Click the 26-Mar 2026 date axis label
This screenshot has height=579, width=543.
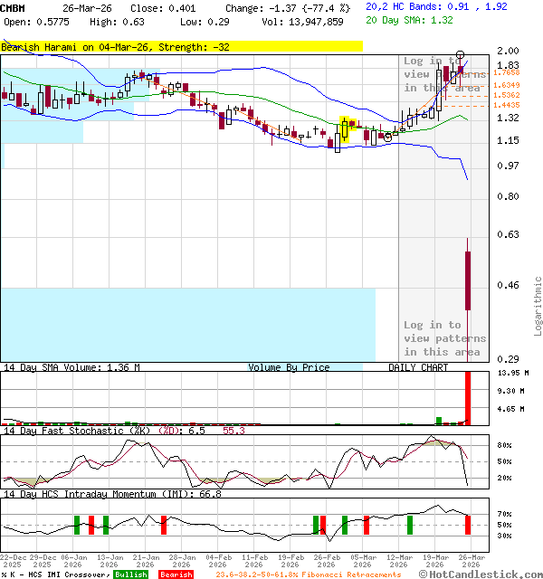[x=470, y=562]
